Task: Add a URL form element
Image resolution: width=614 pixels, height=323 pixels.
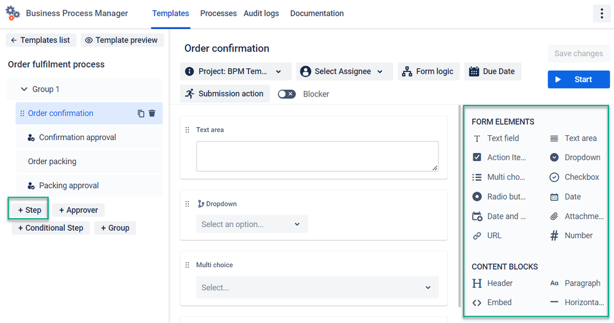Action: [487, 235]
